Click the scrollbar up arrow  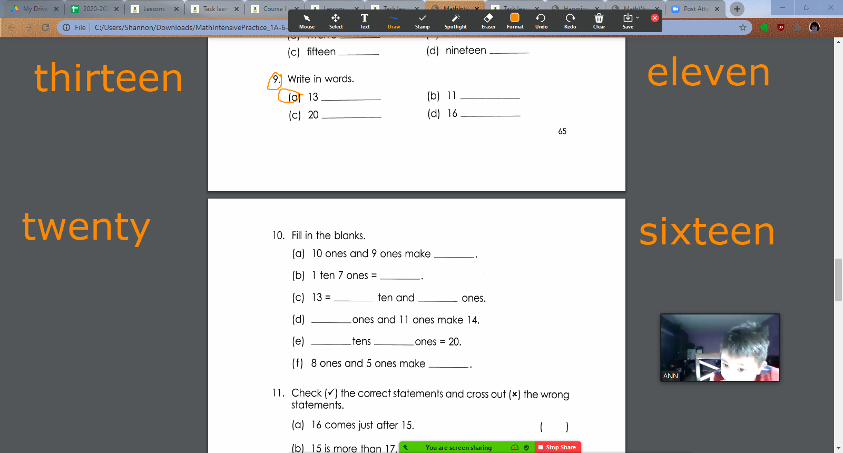click(838, 42)
